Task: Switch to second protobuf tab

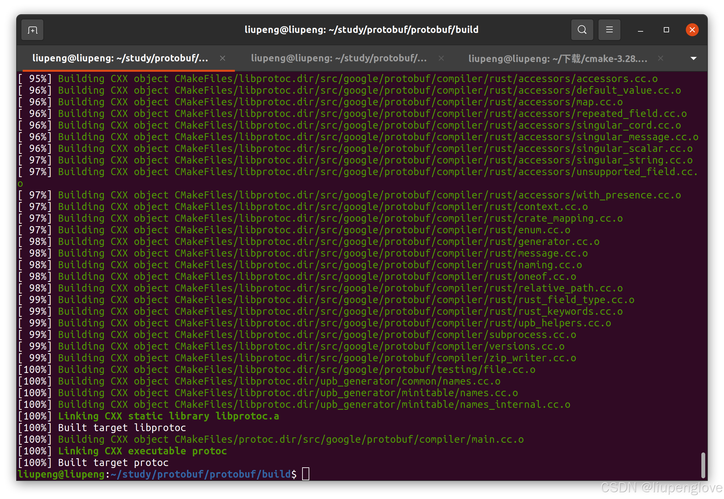Action: click(x=339, y=58)
